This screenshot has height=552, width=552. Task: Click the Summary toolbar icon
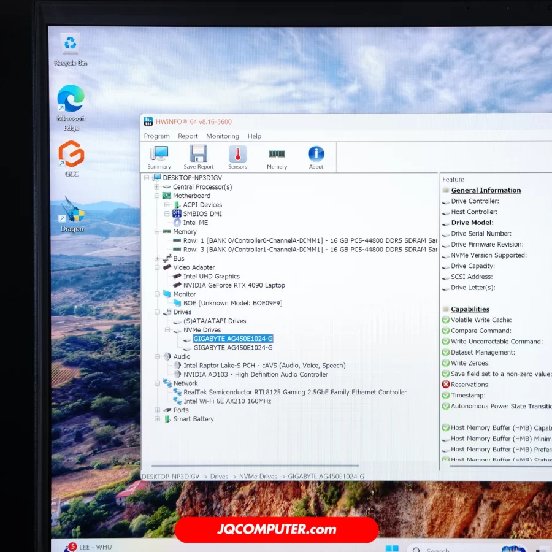click(x=159, y=156)
